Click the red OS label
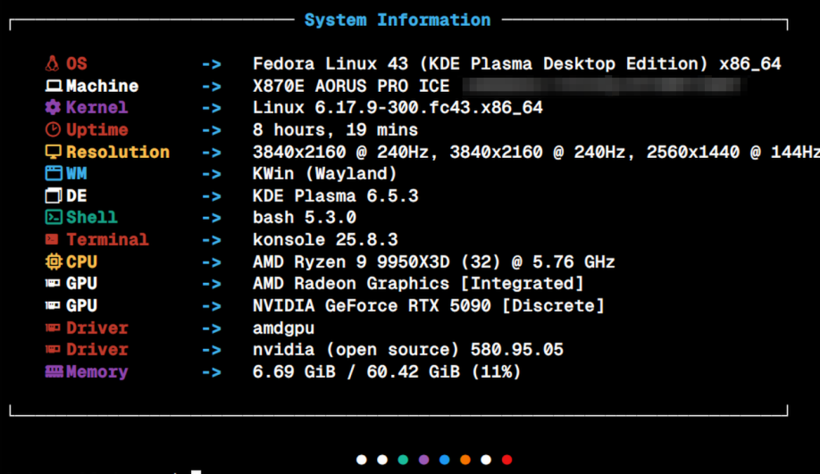Screen dimensions: 820x474 [76, 63]
